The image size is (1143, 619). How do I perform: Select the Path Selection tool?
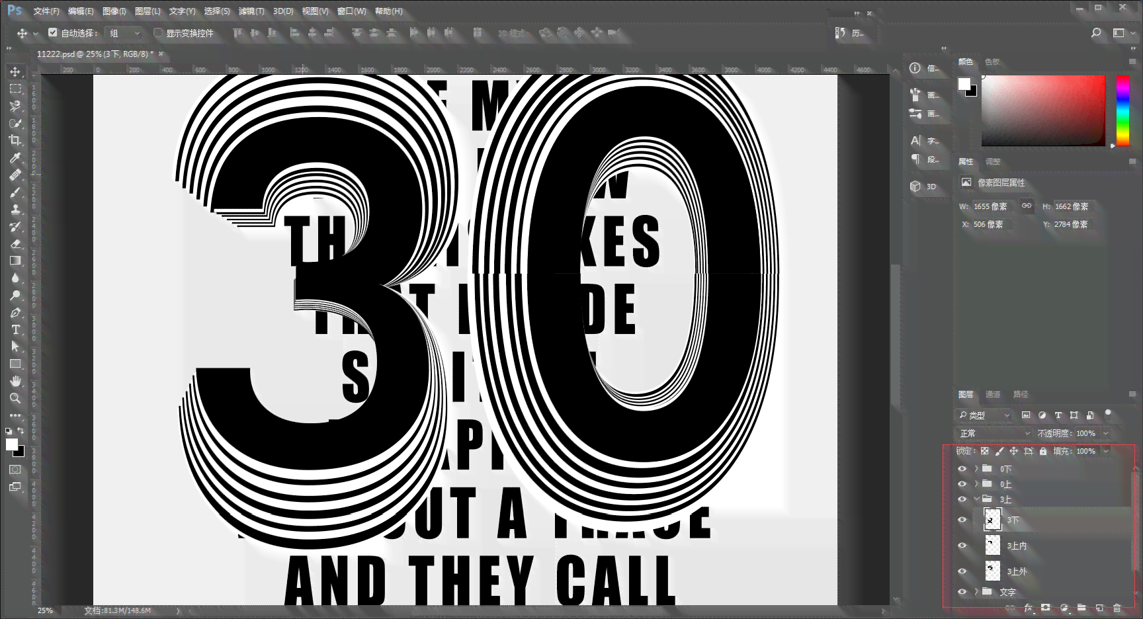click(15, 347)
